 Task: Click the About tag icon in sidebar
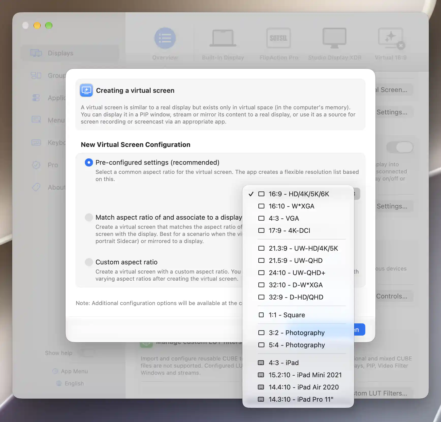coord(36,187)
